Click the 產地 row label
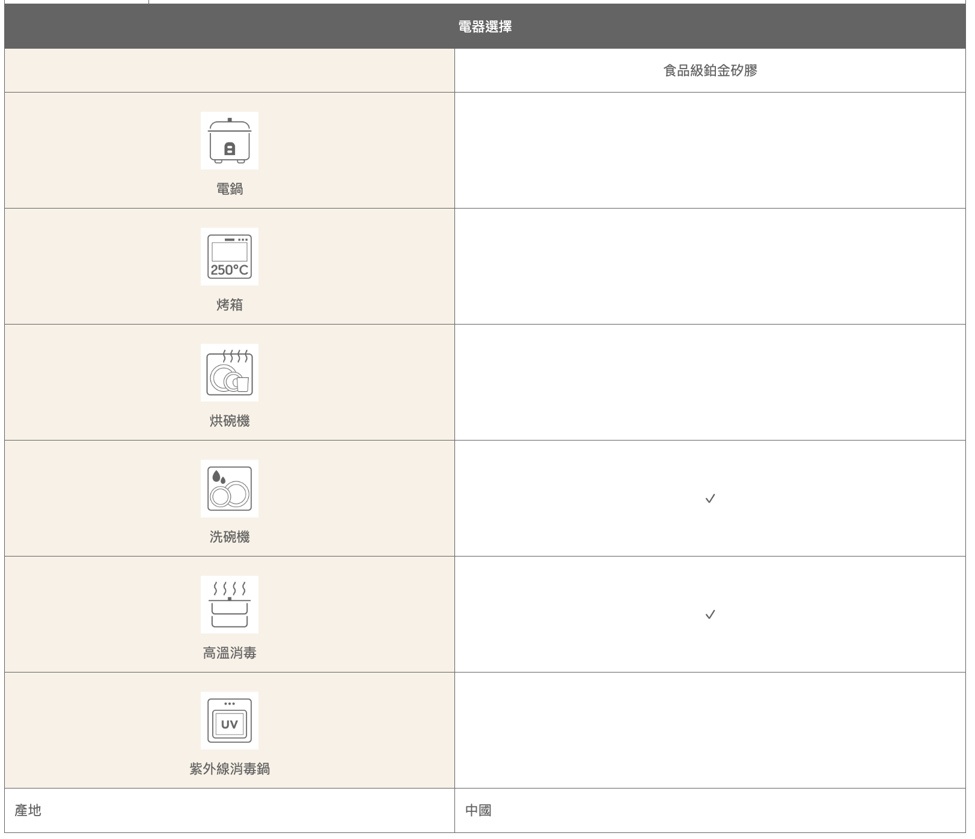The width and height of the screenshot is (975, 839). (x=28, y=811)
